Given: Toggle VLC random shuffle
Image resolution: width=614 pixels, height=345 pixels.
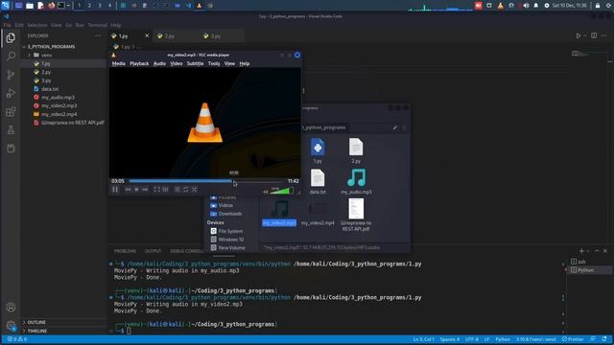Looking at the screenshot, I should [x=195, y=190].
